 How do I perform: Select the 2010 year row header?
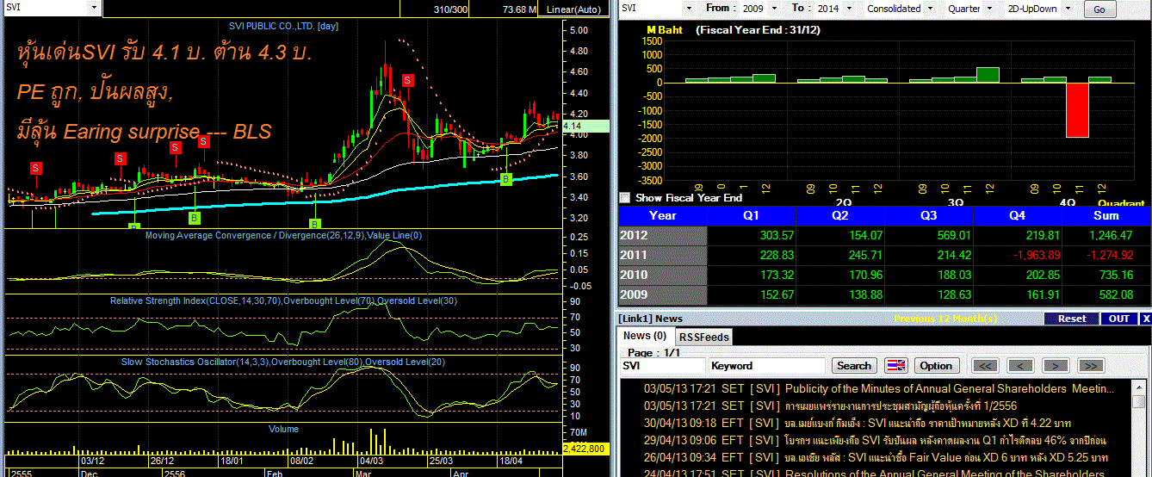[663, 276]
